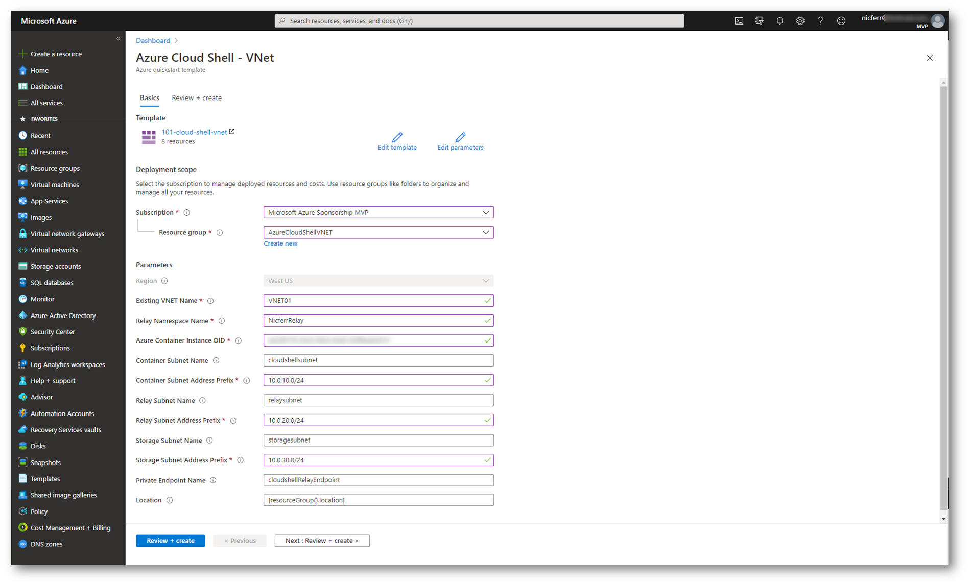The image size is (970, 586).
Task: Click the Storage Subnet Address Prefix field
Action: coord(378,460)
